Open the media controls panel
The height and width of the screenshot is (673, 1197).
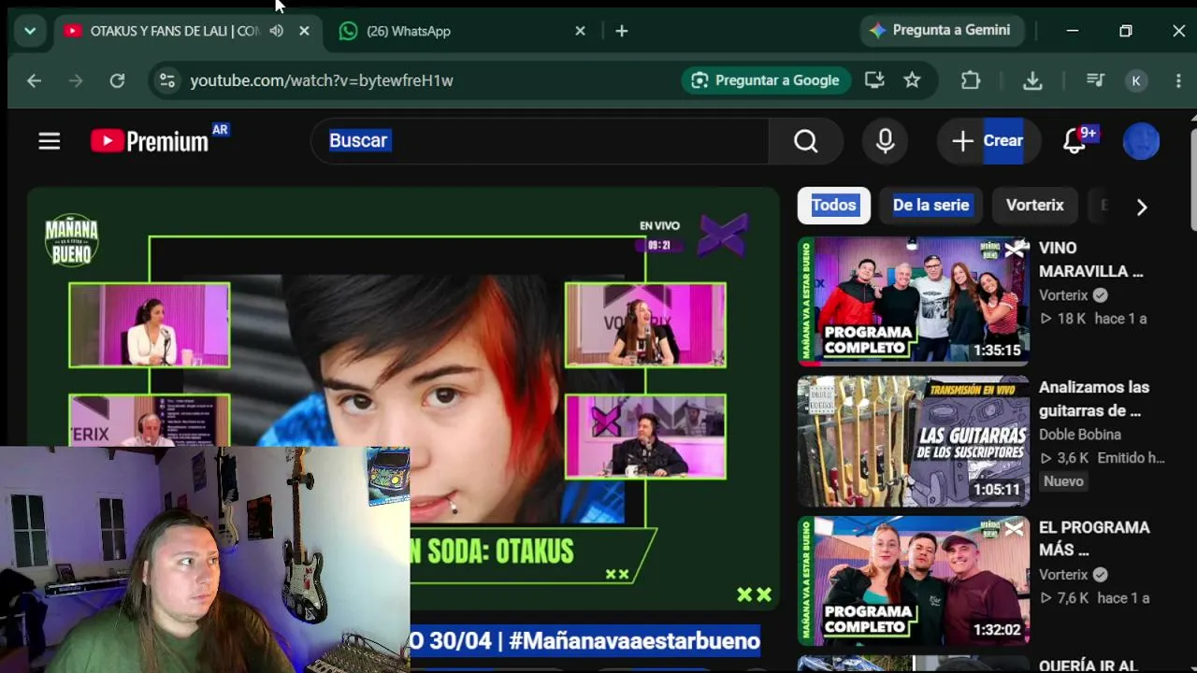[x=1095, y=80]
